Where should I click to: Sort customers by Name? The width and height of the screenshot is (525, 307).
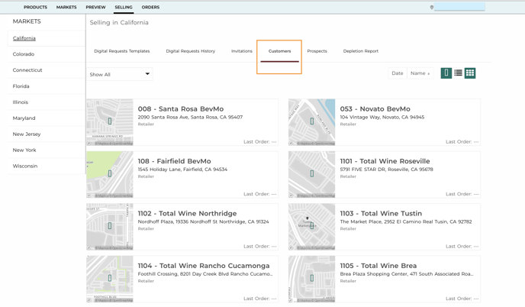click(420, 73)
